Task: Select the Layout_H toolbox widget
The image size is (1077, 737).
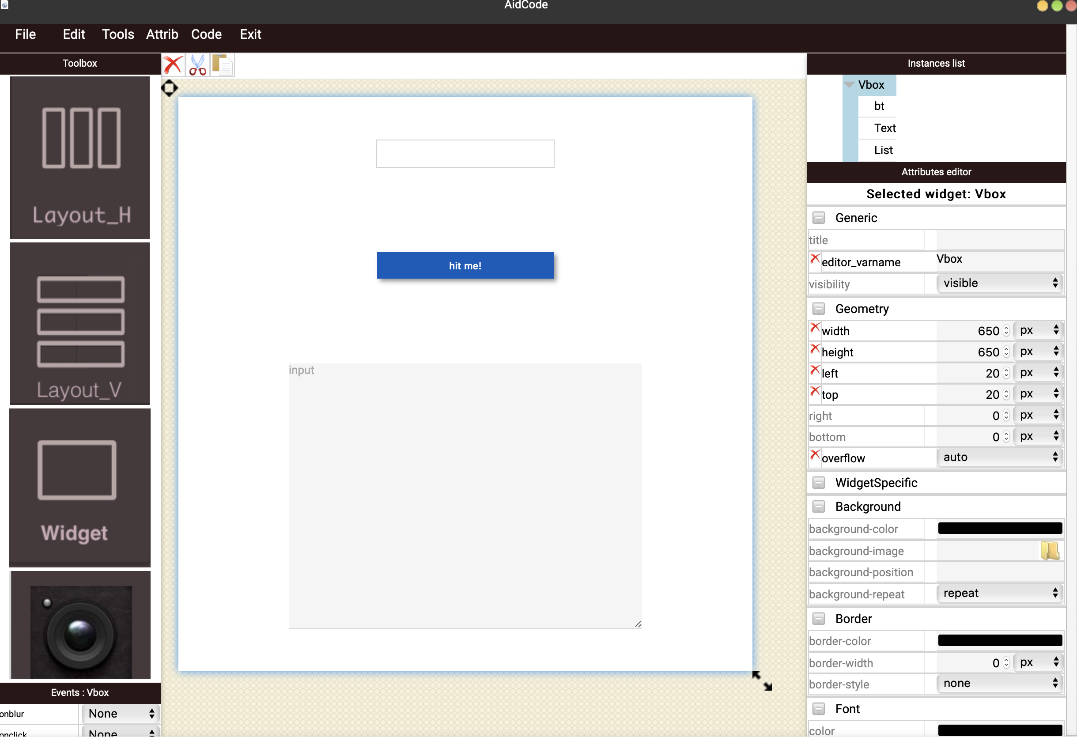Action: [x=80, y=158]
